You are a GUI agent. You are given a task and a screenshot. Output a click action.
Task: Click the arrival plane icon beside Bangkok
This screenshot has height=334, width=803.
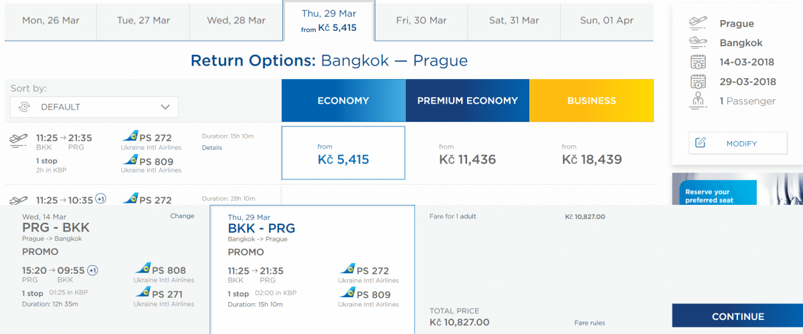[698, 43]
